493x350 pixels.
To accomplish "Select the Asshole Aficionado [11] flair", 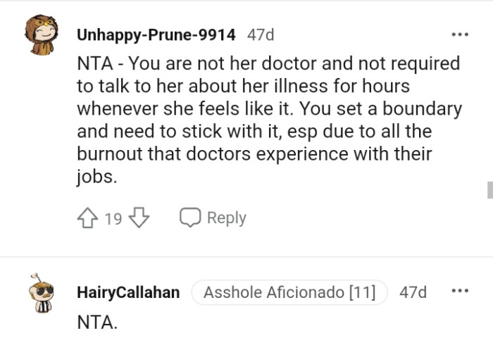I will [289, 292].
